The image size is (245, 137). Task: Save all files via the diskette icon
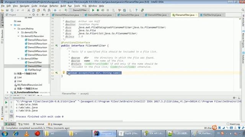(x=7, y=10)
